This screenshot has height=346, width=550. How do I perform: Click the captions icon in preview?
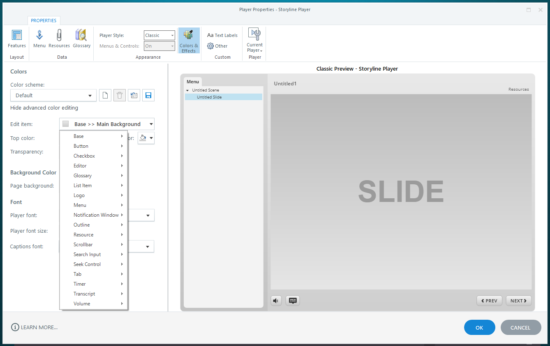click(293, 301)
